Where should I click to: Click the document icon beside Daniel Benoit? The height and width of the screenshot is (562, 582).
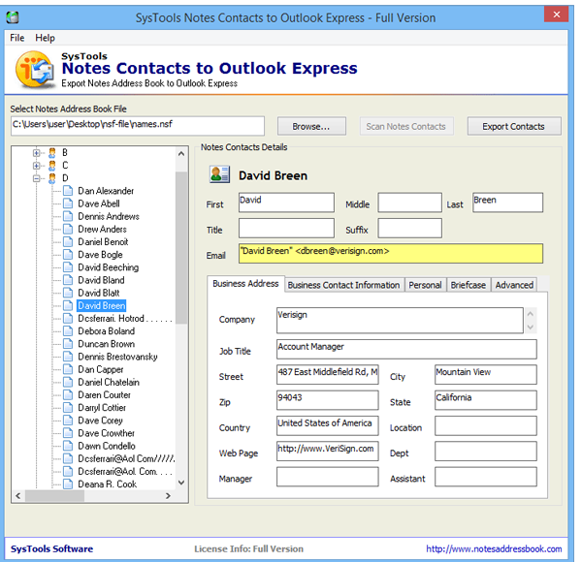[x=68, y=241]
